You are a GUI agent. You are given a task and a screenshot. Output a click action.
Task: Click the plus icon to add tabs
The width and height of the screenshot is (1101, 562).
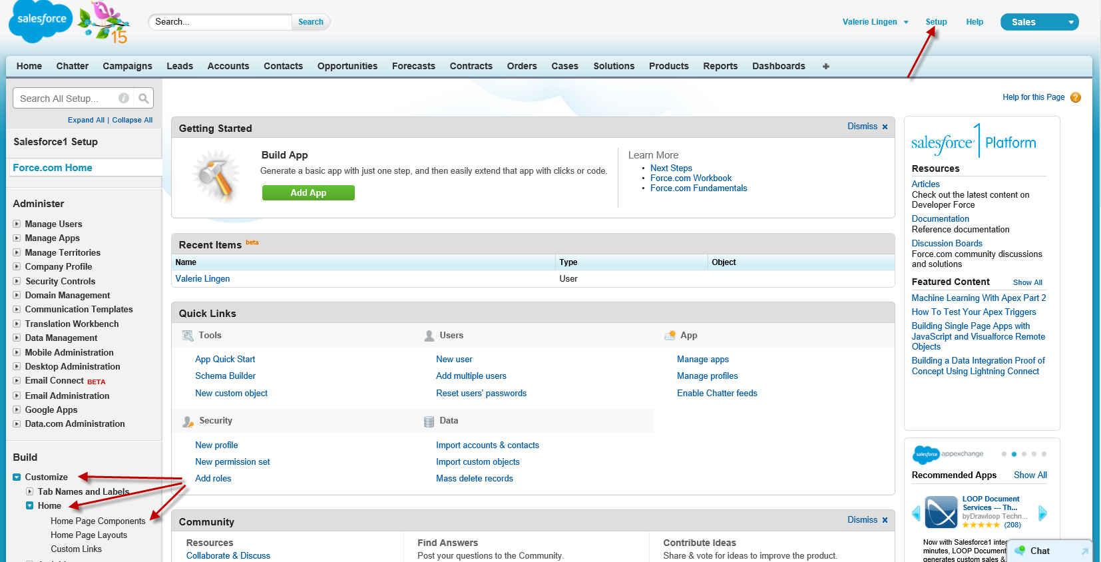pyautogui.click(x=826, y=66)
